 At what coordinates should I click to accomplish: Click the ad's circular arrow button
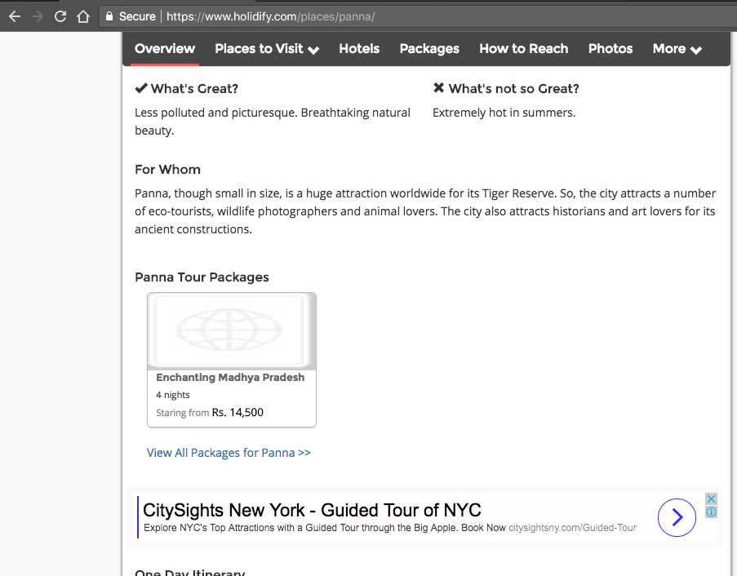(x=677, y=517)
